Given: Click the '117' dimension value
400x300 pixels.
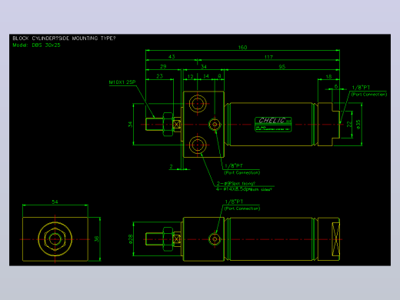Looking at the screenshot, I should coord(268,57).
